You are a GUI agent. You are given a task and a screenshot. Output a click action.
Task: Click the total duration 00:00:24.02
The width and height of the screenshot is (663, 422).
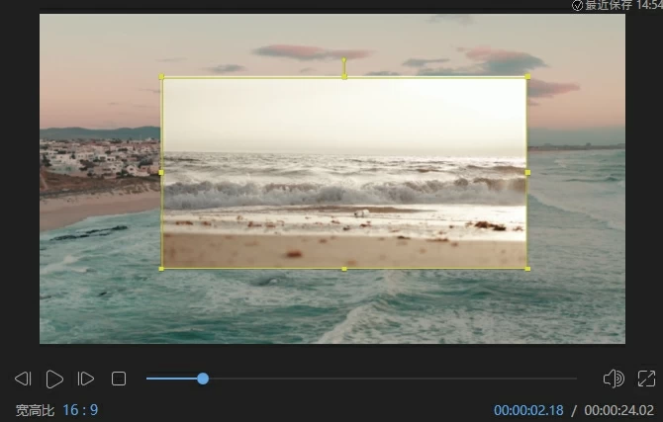tap(619, 410)
